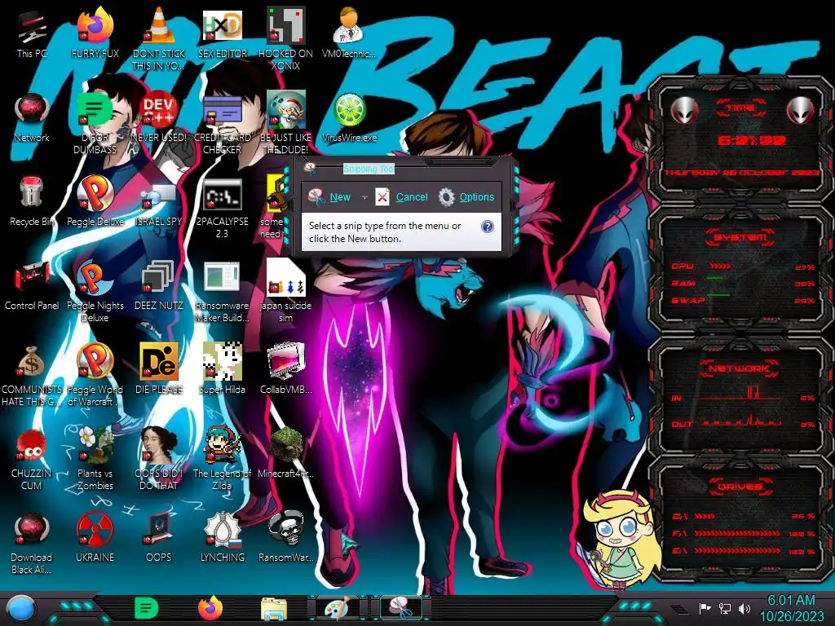Click the left alien head on Time widget
Image resolution: width=835 pixels, height=626 pixels.
point(684,111)
